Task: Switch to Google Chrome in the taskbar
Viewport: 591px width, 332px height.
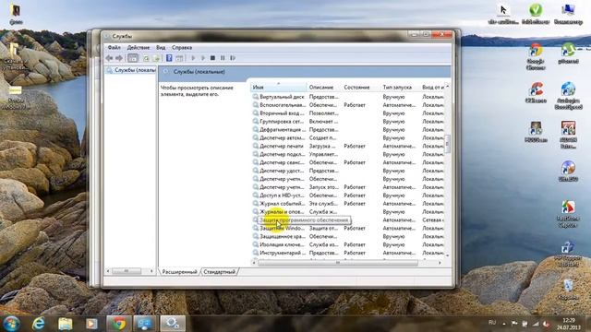Action: tap(118, 324)
